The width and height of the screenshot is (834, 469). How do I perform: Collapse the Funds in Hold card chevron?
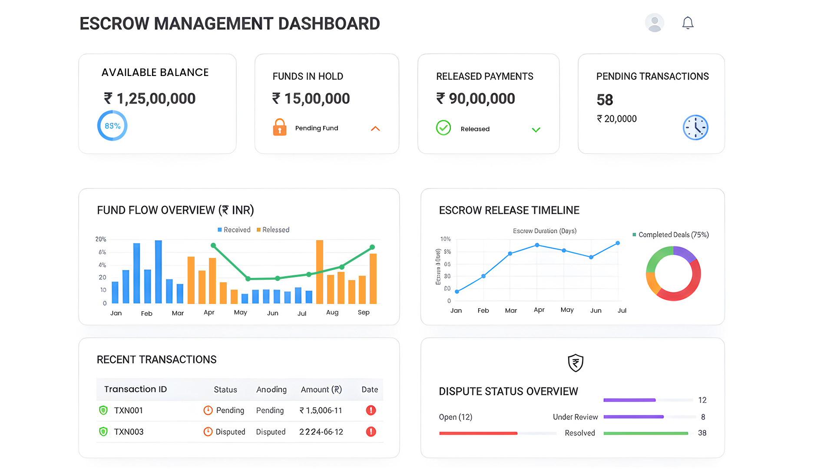375,129
